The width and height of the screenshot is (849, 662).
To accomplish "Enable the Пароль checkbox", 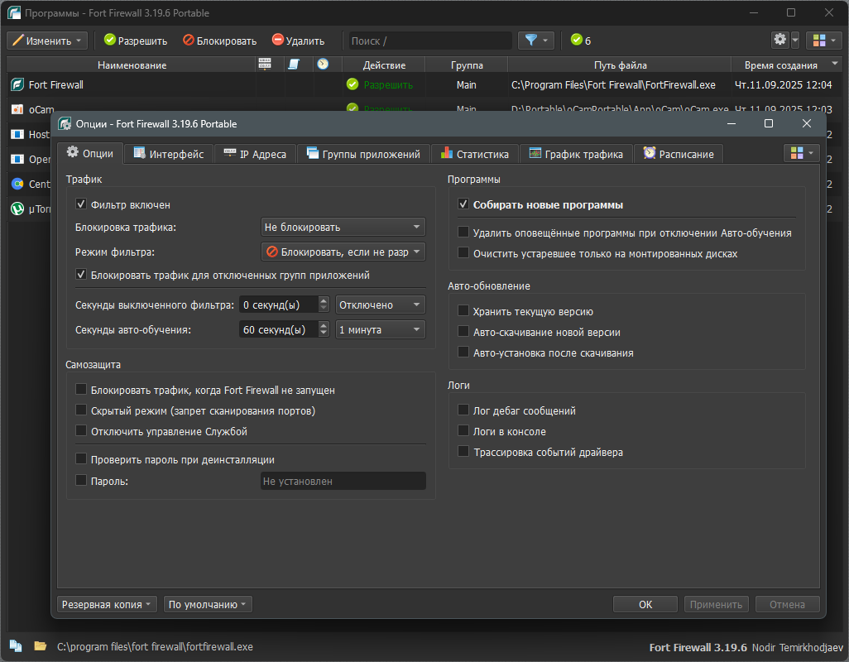I will pos(81,480).
